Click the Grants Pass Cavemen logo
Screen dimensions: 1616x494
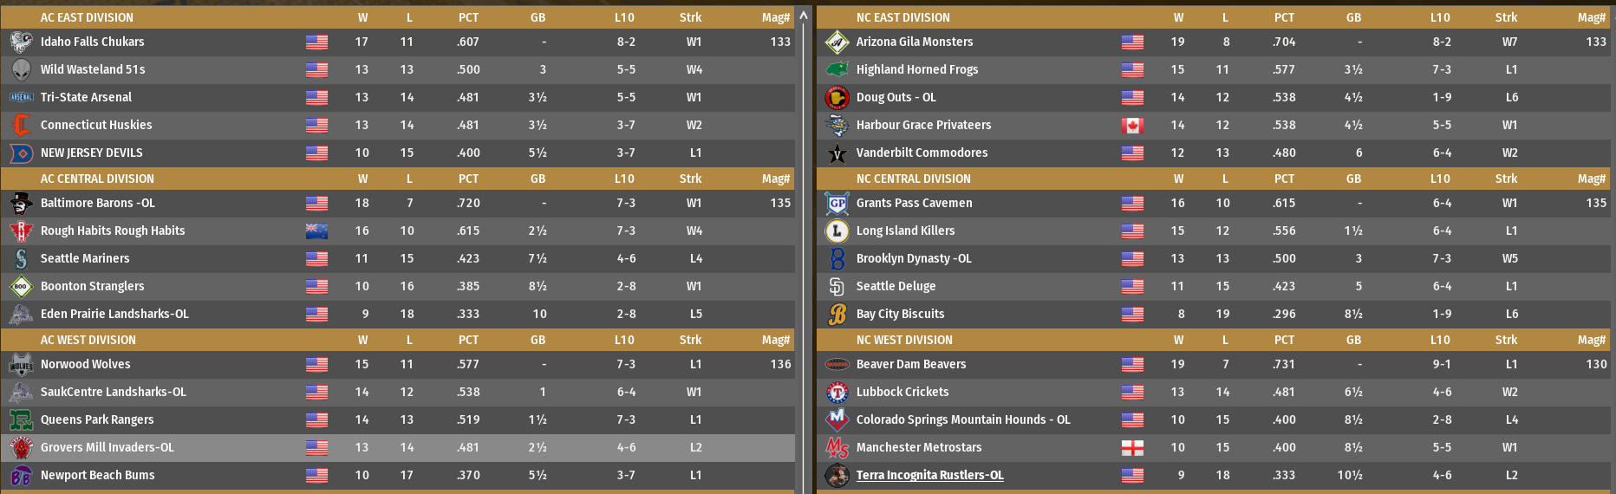point(837,203)
